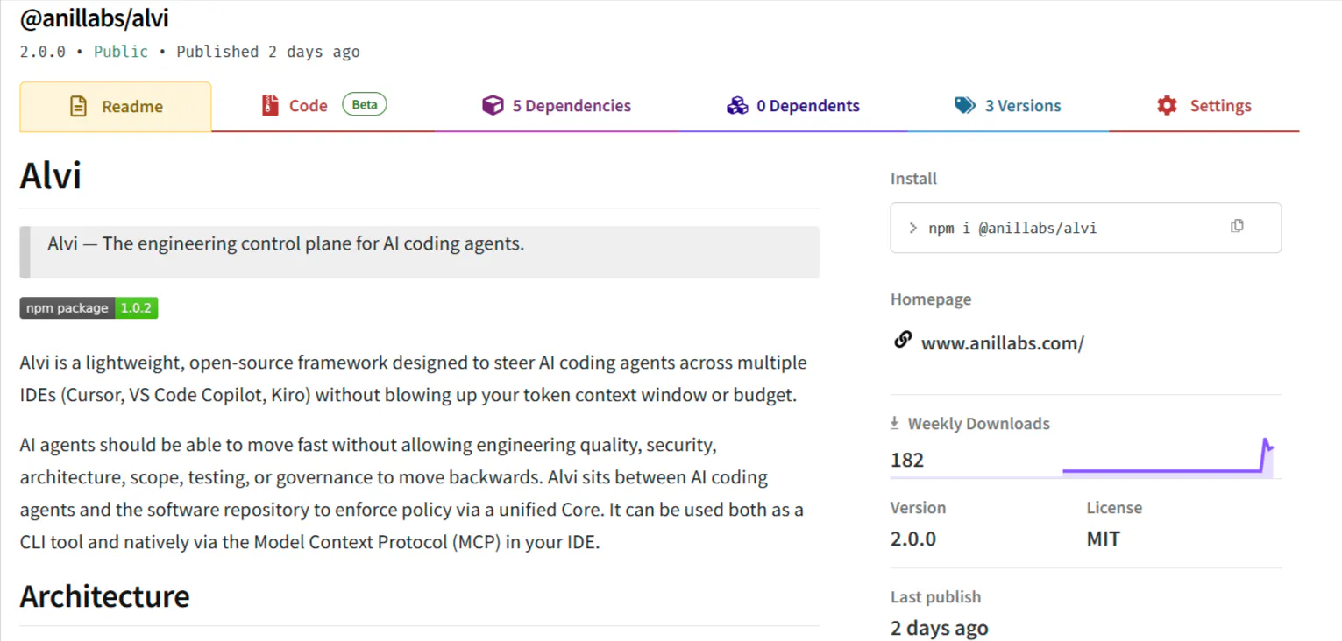Viewport: 1342px width, 641px height.
Task: Open the Readme tab
Action: click(116, 107)
